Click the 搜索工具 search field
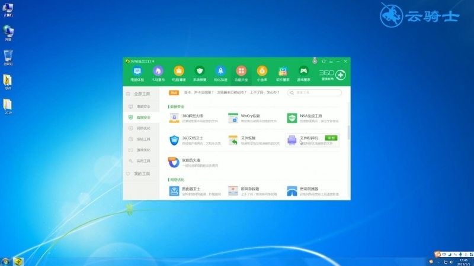Image resolution: width=474 pixels, height=266 pixels. (315, 93)
